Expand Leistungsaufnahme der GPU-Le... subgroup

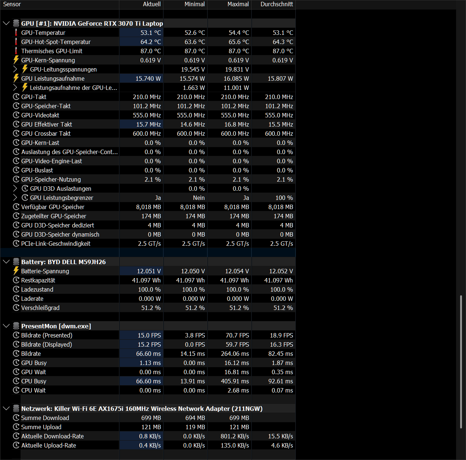click(x=15, y=88)
